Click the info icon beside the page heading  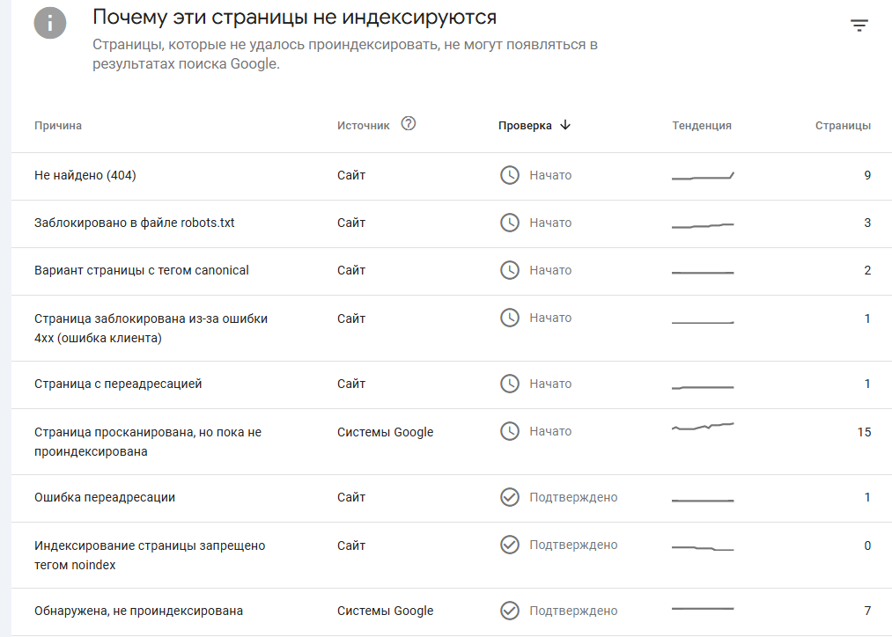click(50, 24)
